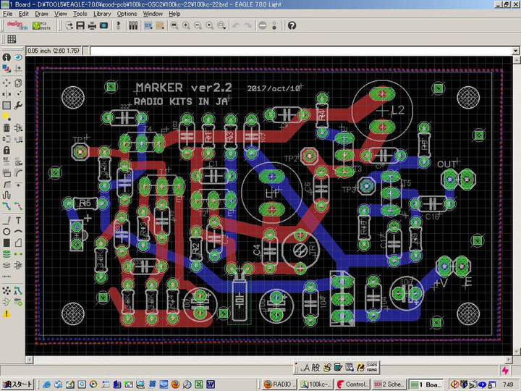Save the board with the floppy disk icon
The image size is (521, 391).
pos(80,25)
